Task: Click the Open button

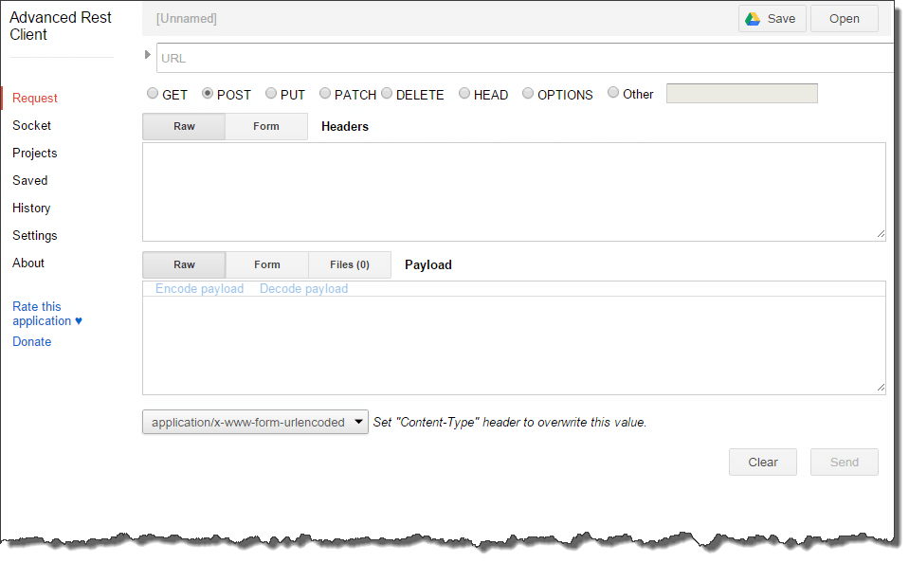Action: [x=844, y=19]
